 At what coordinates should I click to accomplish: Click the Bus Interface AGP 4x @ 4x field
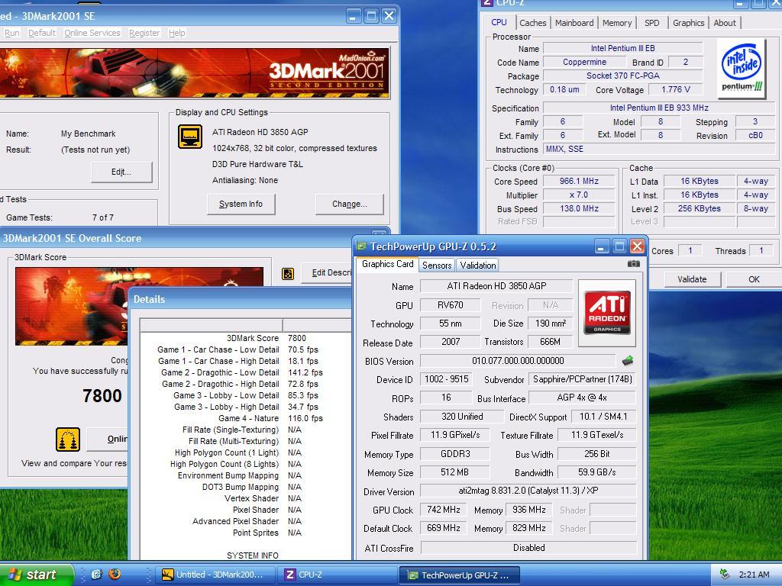click(582, 398)
